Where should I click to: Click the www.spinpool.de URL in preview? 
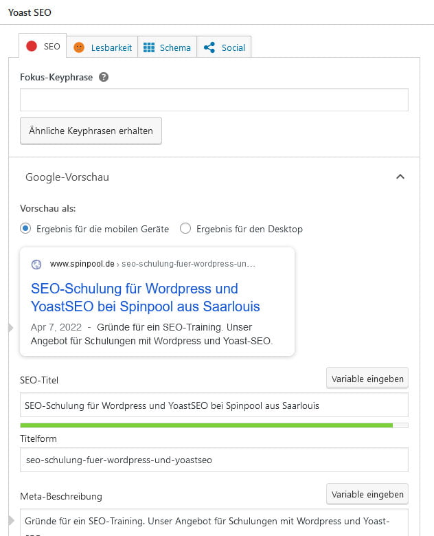pyautogui.click(x=82, y=264)
